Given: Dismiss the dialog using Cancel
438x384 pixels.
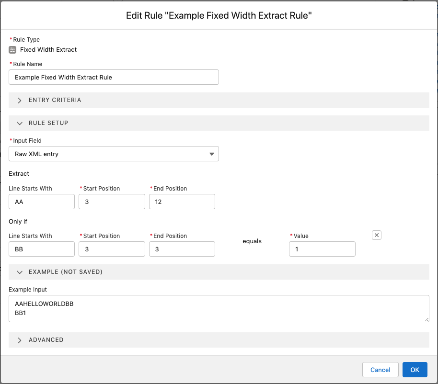Looking at the screenshot, I should click(x=380, y=370).
